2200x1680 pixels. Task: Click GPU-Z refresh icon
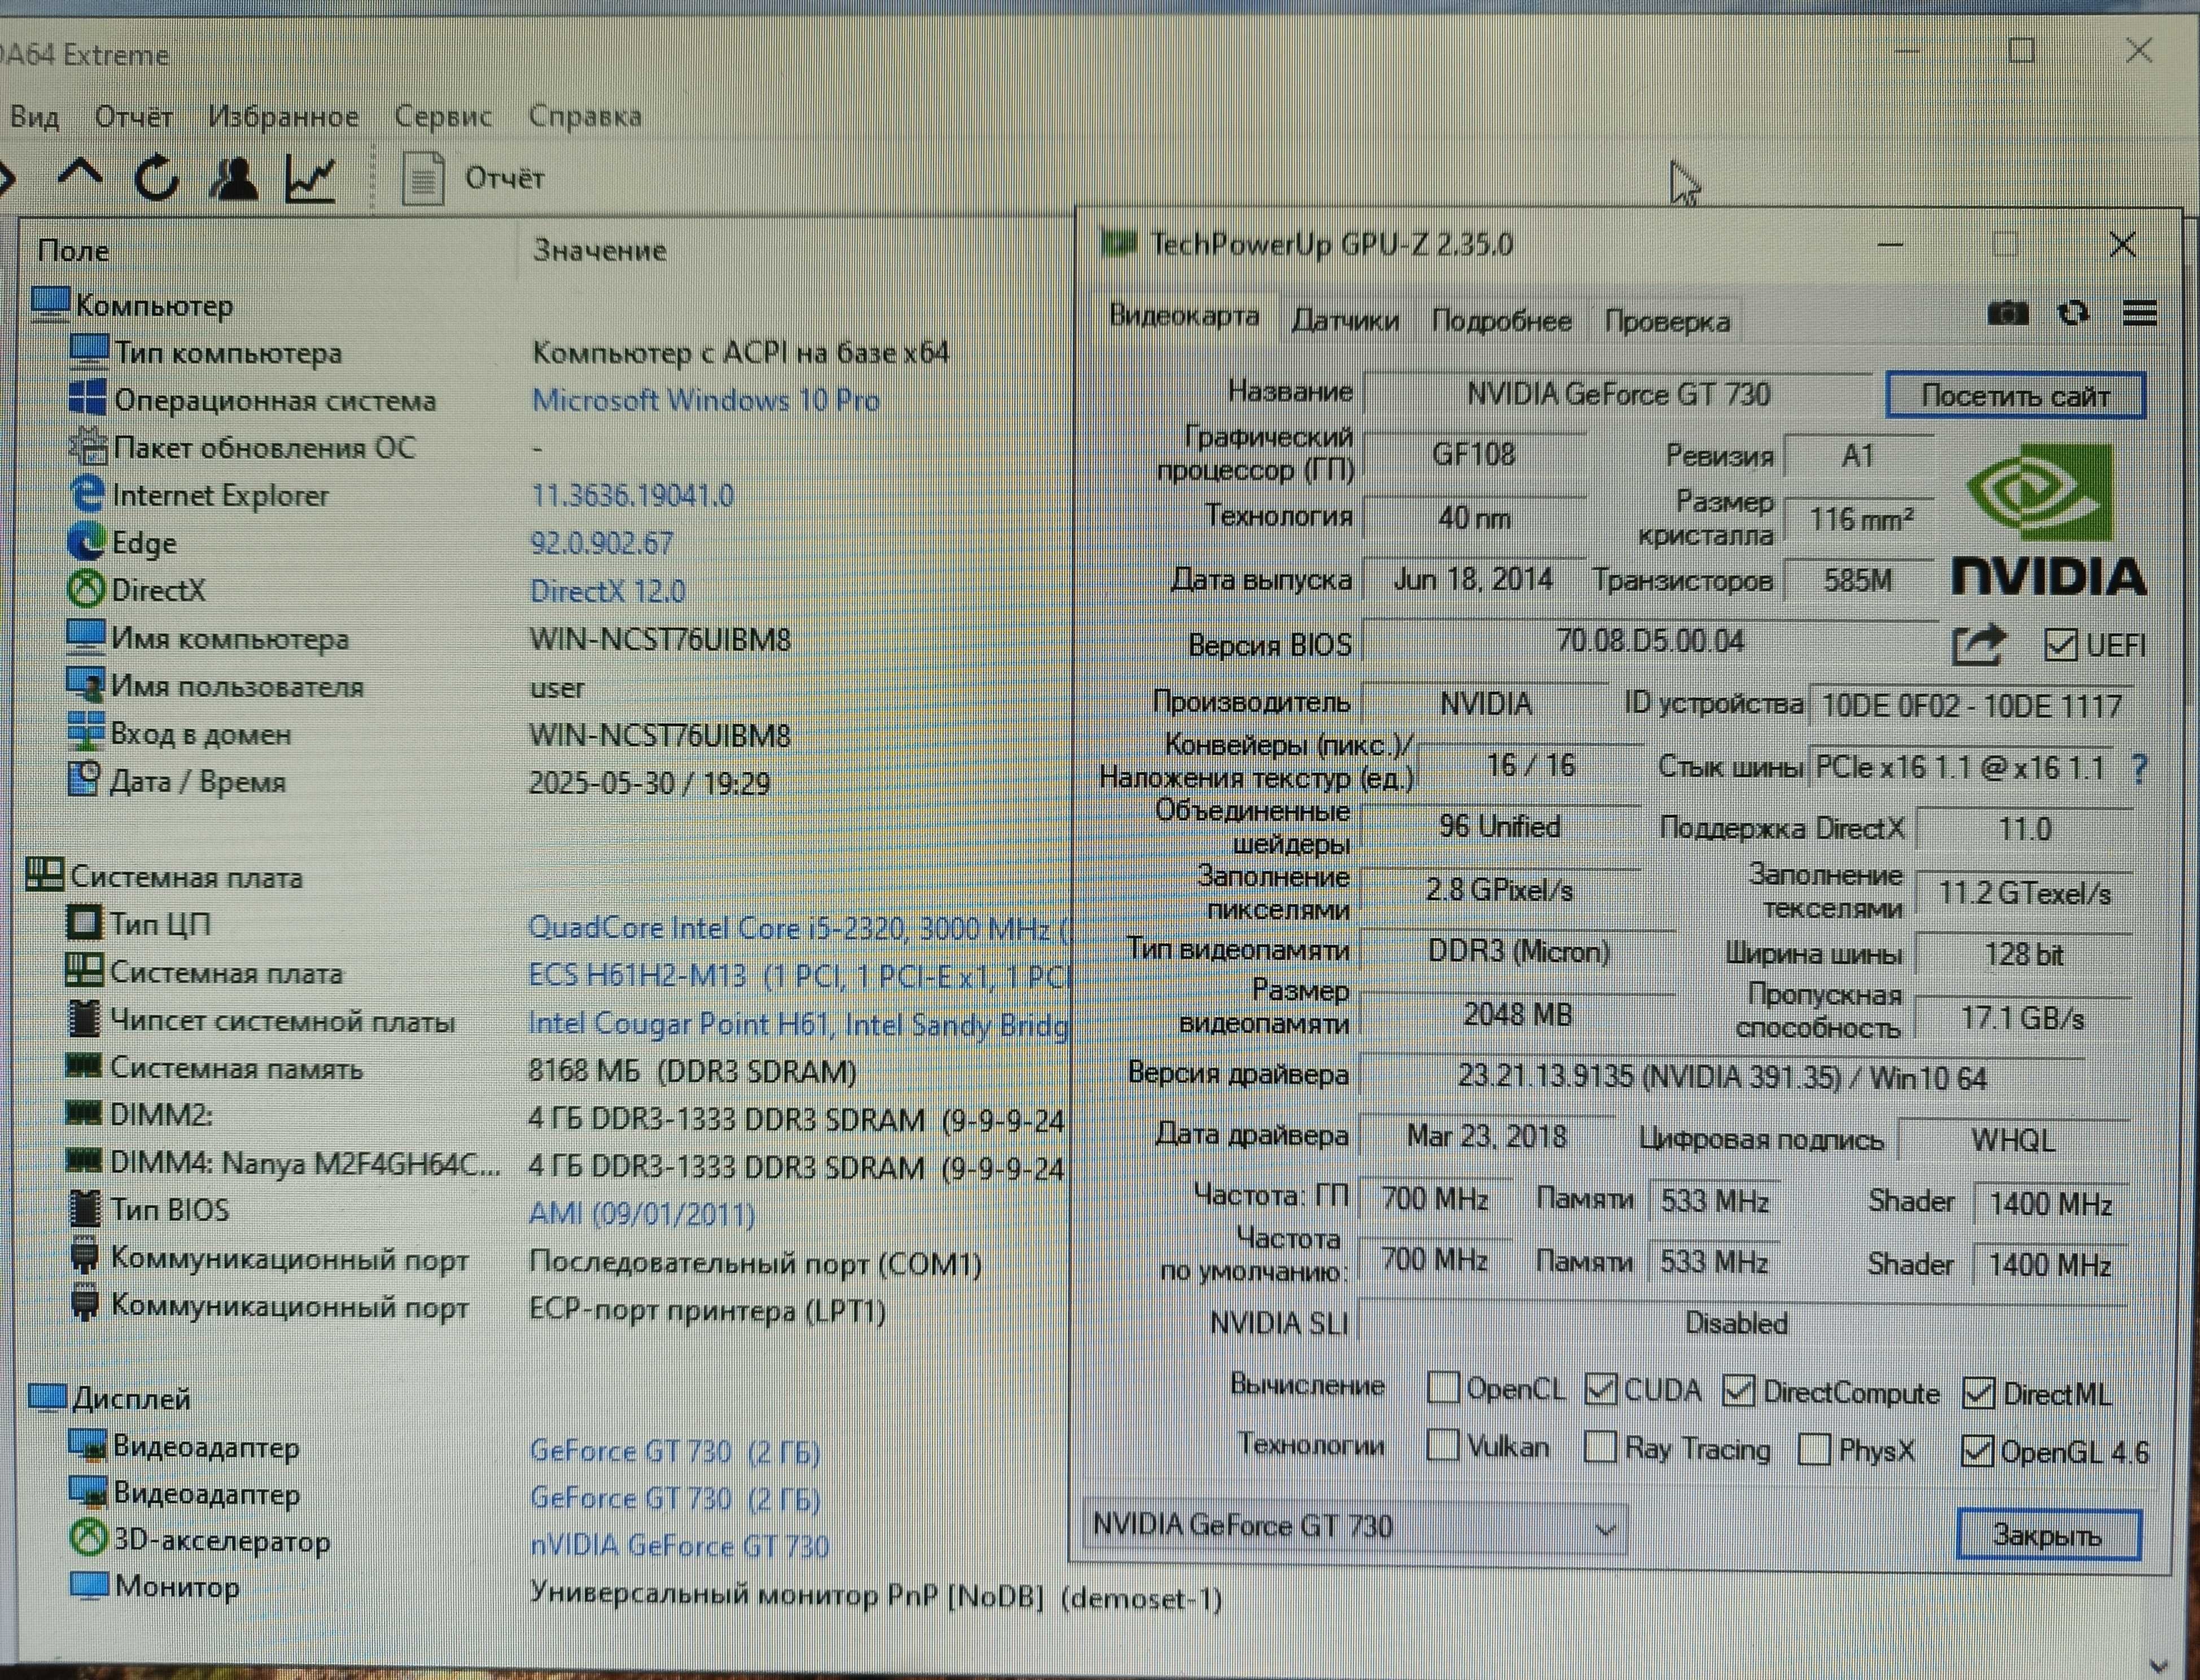pos(2073,314)
